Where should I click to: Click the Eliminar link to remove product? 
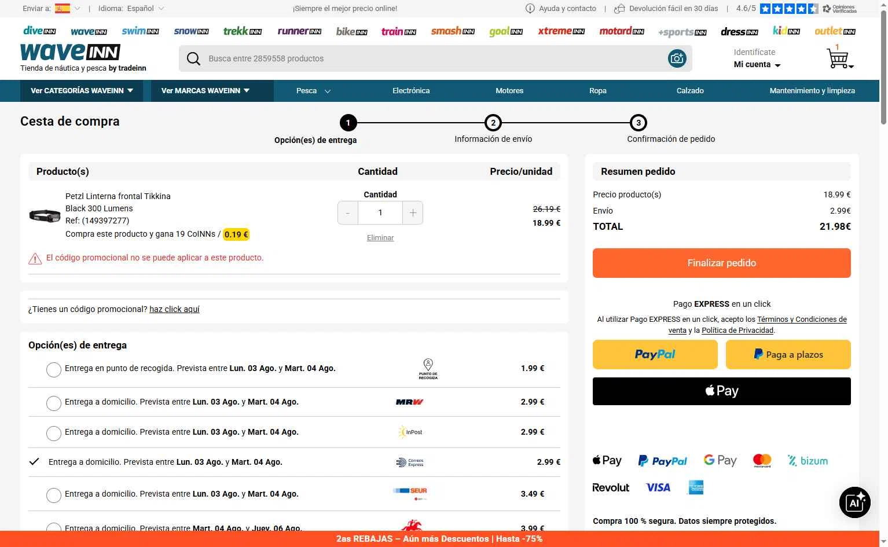[x=380, y=238]
